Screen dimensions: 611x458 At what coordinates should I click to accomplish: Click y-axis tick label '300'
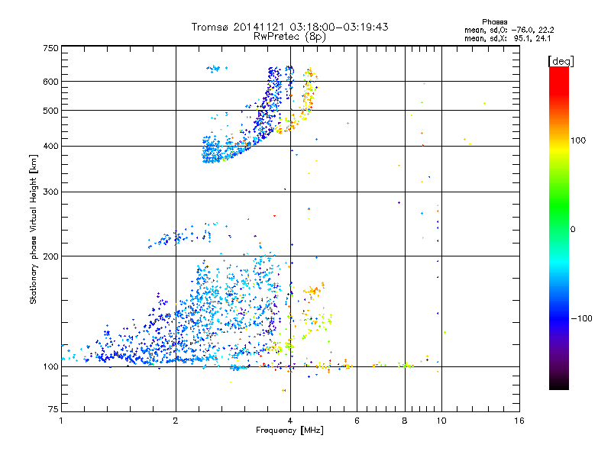click(51, 192)
